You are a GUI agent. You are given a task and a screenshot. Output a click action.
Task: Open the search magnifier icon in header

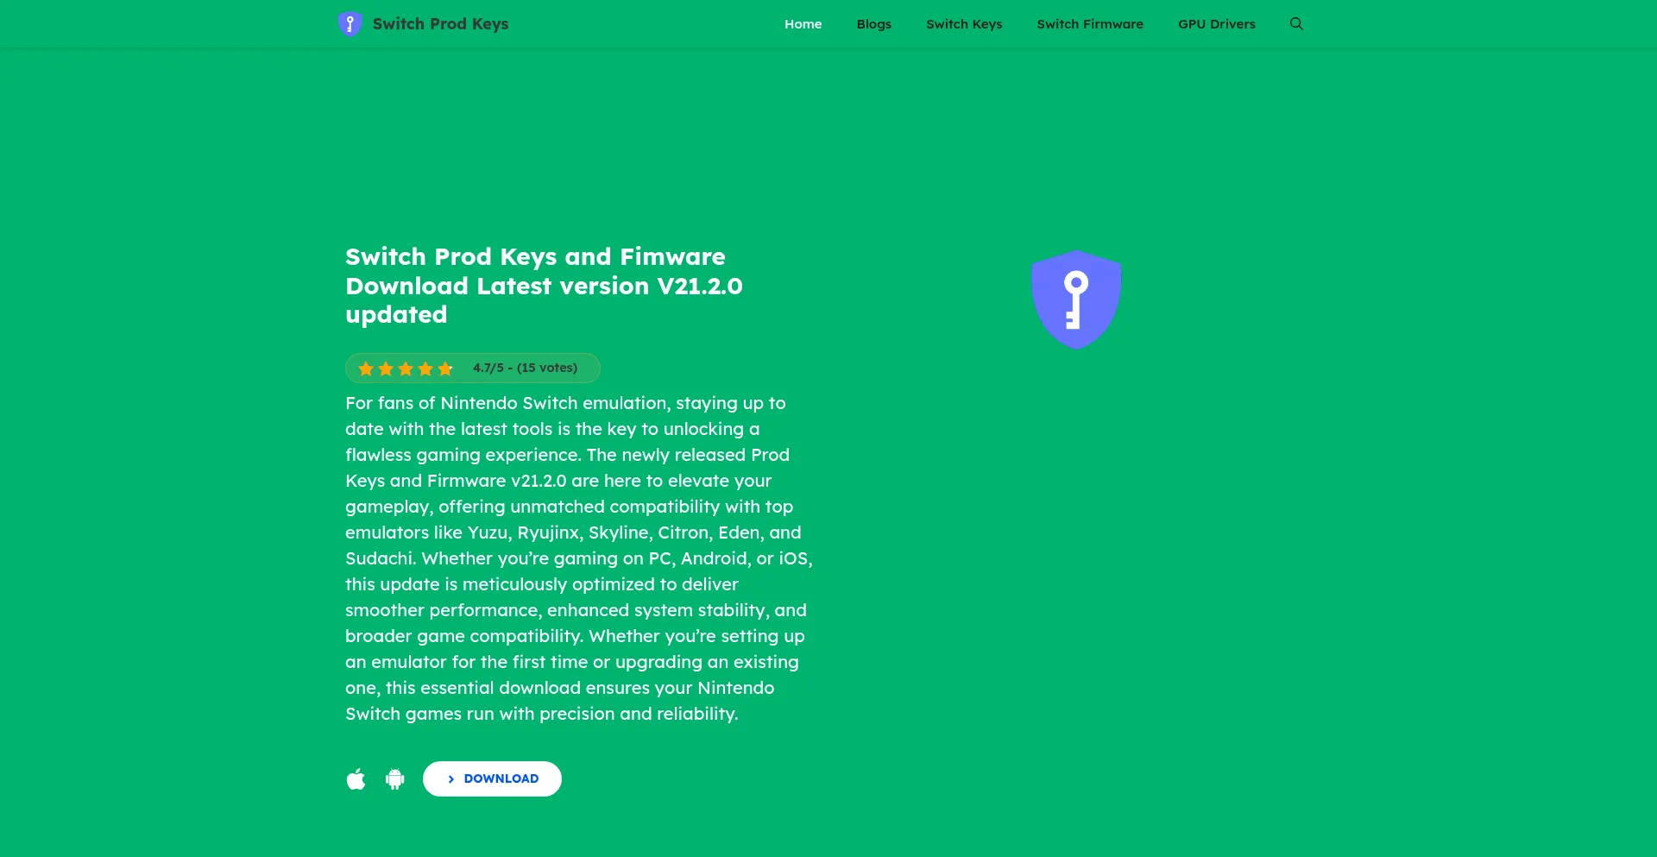coord(1296,24)
